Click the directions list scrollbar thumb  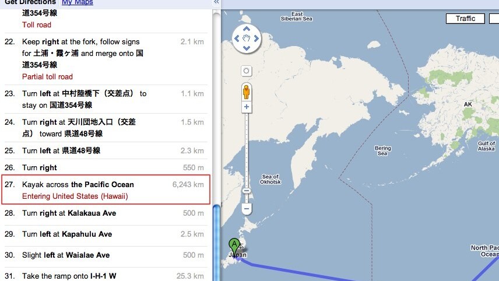coord(216,243)
